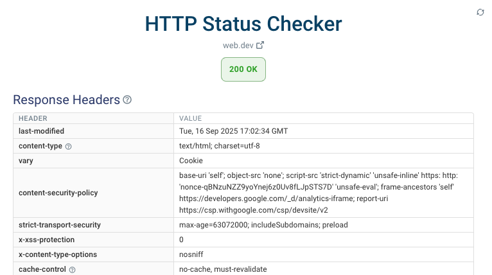This screenshot has height=275, width=492.
Task: Click the vary header's Cookie value
Action: click(191, 161)
